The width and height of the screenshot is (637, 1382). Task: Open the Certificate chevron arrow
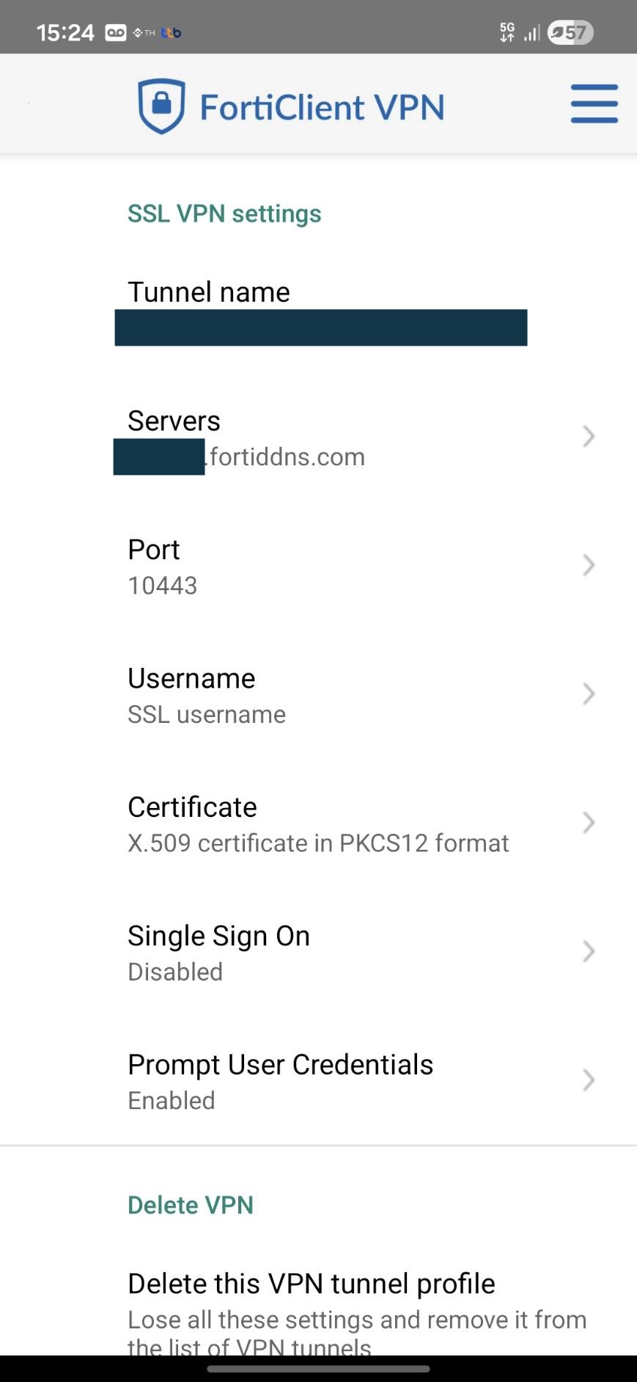pos(588,823)
